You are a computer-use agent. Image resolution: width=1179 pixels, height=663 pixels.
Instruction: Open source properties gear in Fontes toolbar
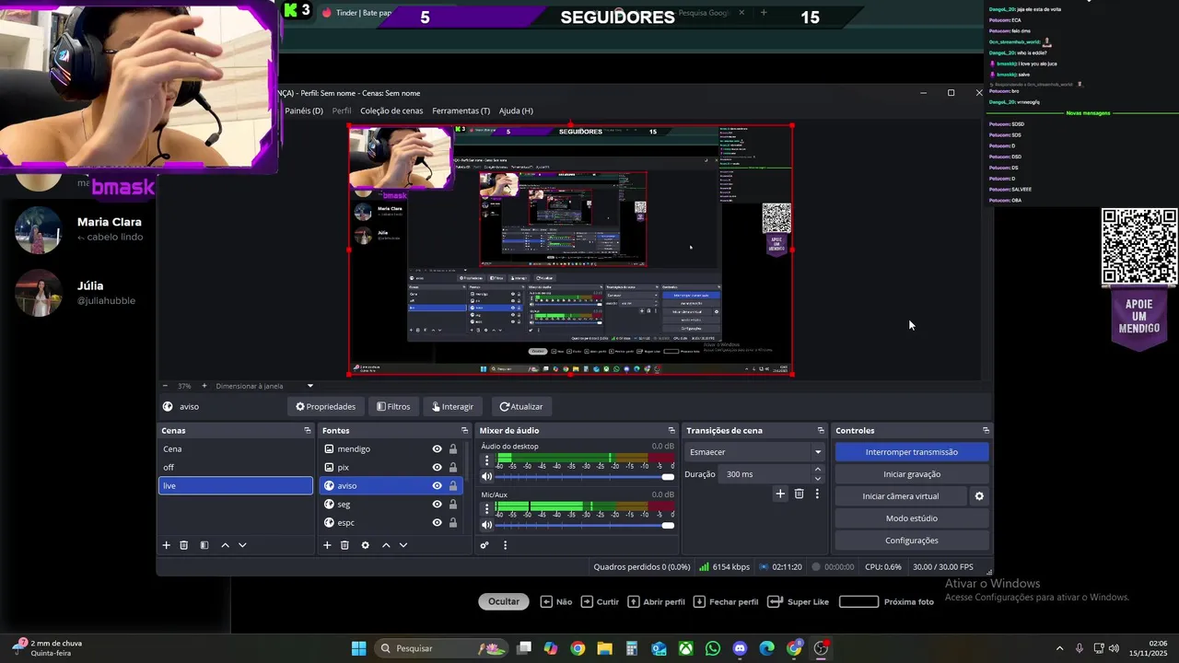pyautogui.click(x=365, y=545)
